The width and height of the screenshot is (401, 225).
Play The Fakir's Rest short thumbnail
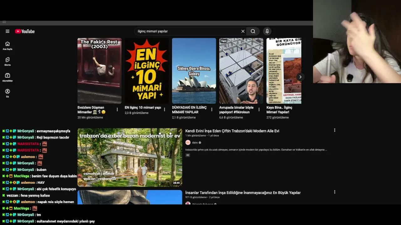(99, 71)
